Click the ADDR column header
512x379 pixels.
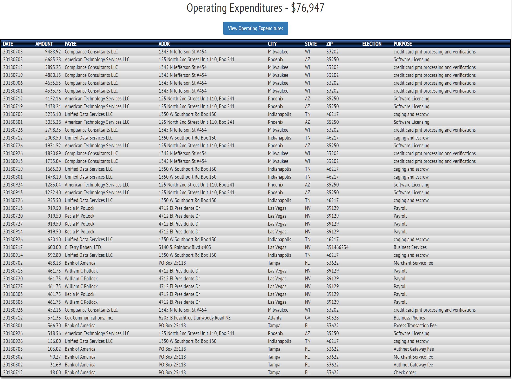tap(164, 44)
